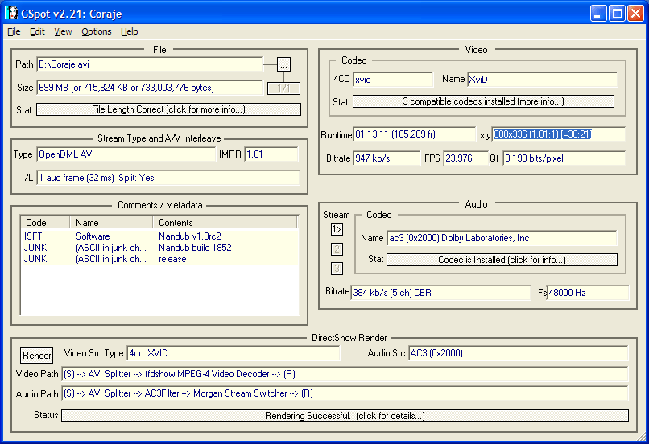Click the FPS field 23.976

point(465,158)
